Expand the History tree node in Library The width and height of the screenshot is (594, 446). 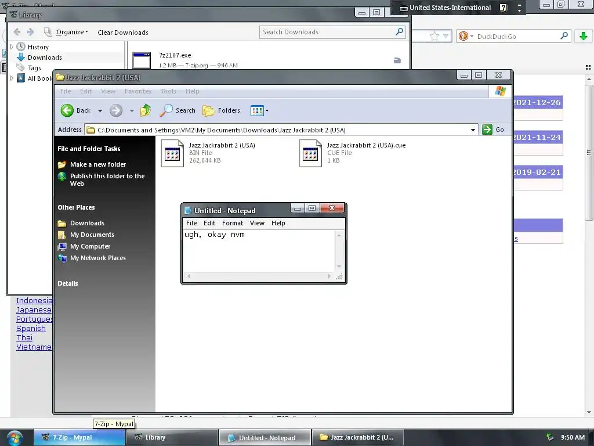point(12,46)
